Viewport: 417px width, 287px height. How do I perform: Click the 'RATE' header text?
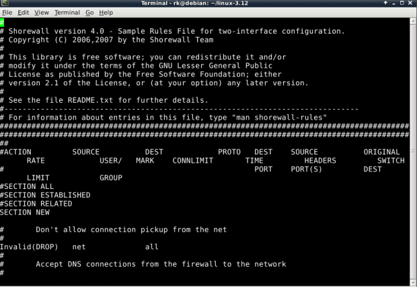click(36, 161)
